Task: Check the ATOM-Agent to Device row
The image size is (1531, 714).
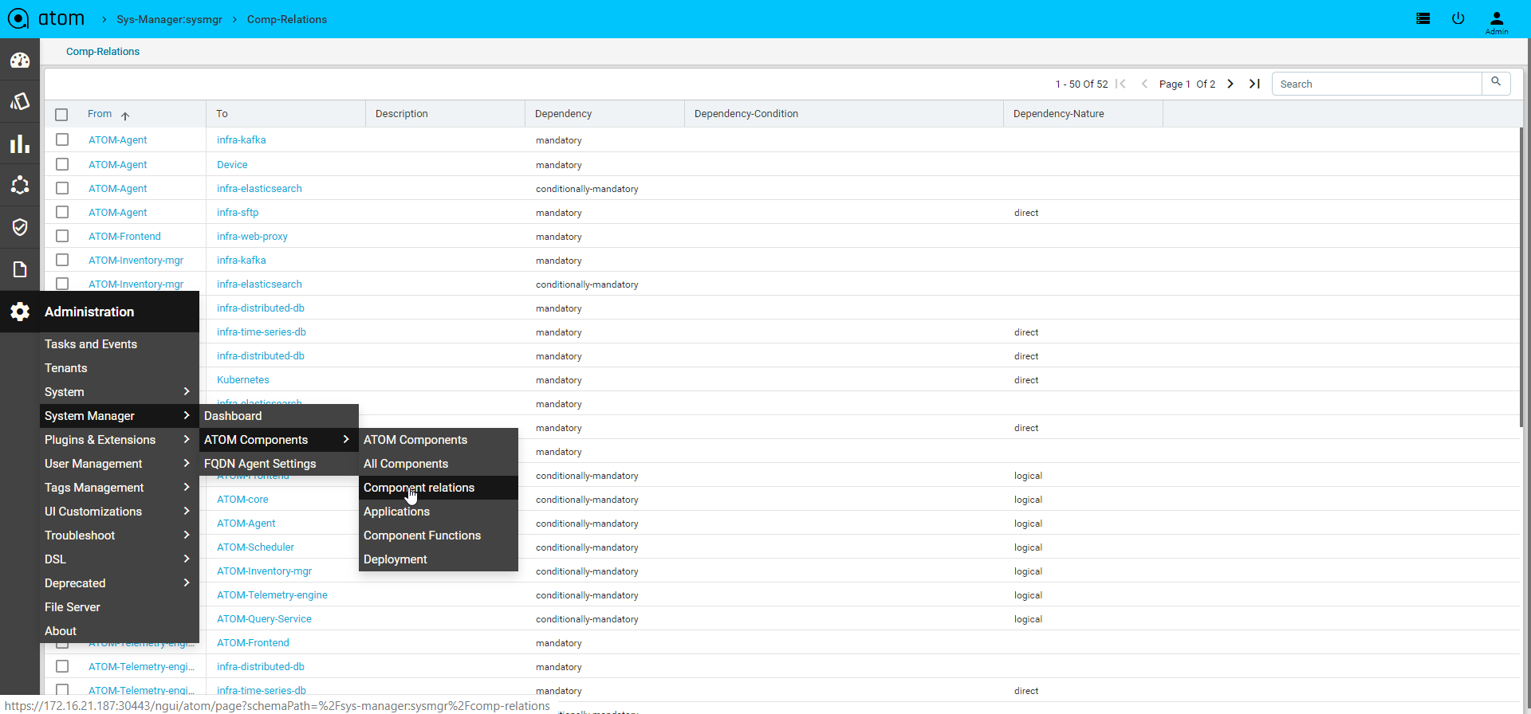Action: click(x=62, y=164)
